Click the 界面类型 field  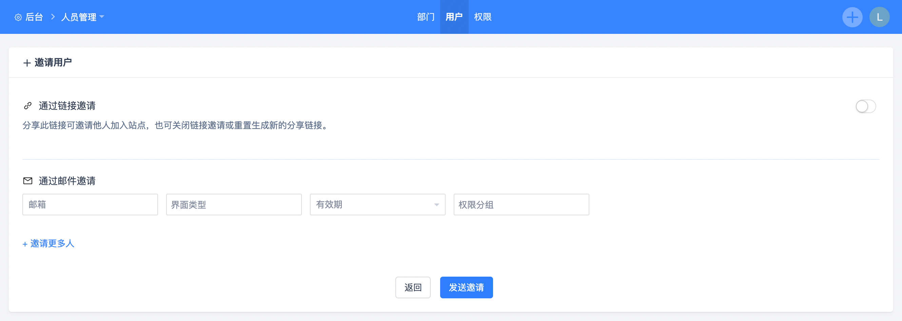pyautogui.click(x=234, y=205)
